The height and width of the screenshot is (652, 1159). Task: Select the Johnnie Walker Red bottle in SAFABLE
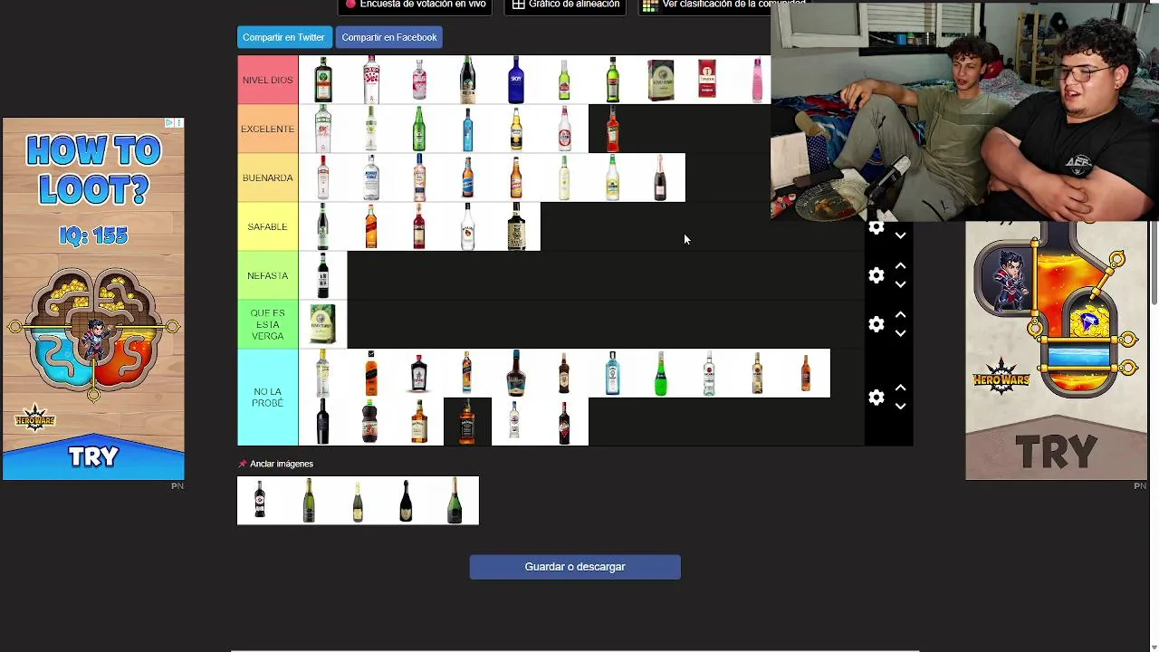(371, 226)
